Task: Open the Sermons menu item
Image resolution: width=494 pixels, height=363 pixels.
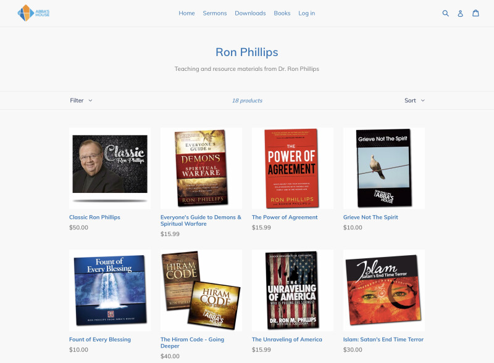Action: coord(214,13)
